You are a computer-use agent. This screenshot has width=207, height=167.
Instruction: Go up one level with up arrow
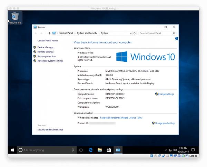click(x=49, y=33)
